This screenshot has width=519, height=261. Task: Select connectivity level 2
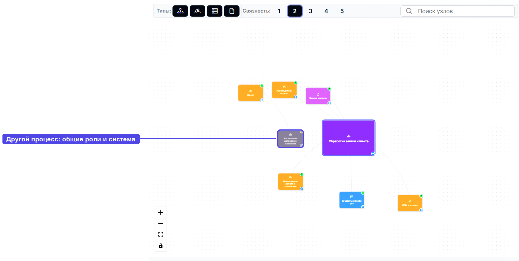coord(295,11)
